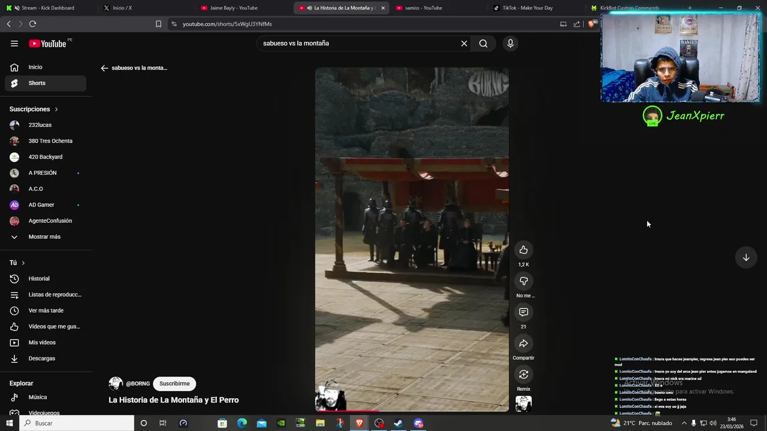Open Mis vídeos
Viewport: 767px width, 431px height.
(46, 342)
